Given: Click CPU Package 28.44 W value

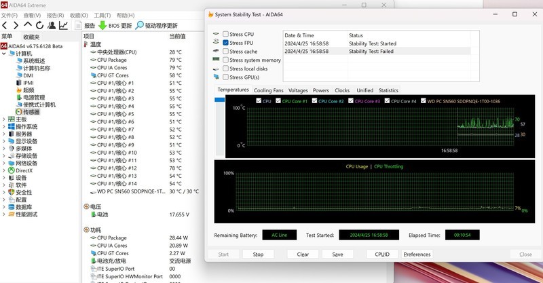Looking at the screenshot, I should click(179, 238).
